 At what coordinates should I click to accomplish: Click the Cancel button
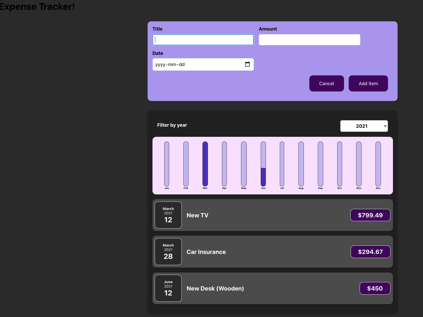(x=327, y=83)
